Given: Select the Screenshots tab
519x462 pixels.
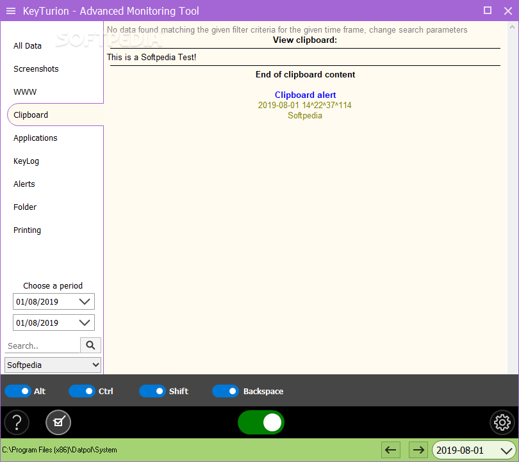Looking at the screenshot, I should (36, 68).
